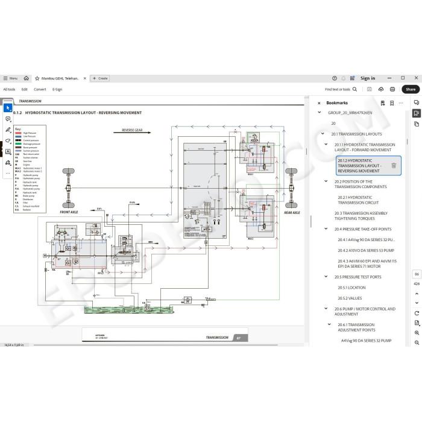Close the Manitou GEHL document tab
422x422 pixels.
[x=85, y=78]
